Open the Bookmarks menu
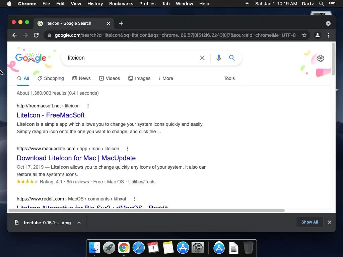 tap(121, 4)
